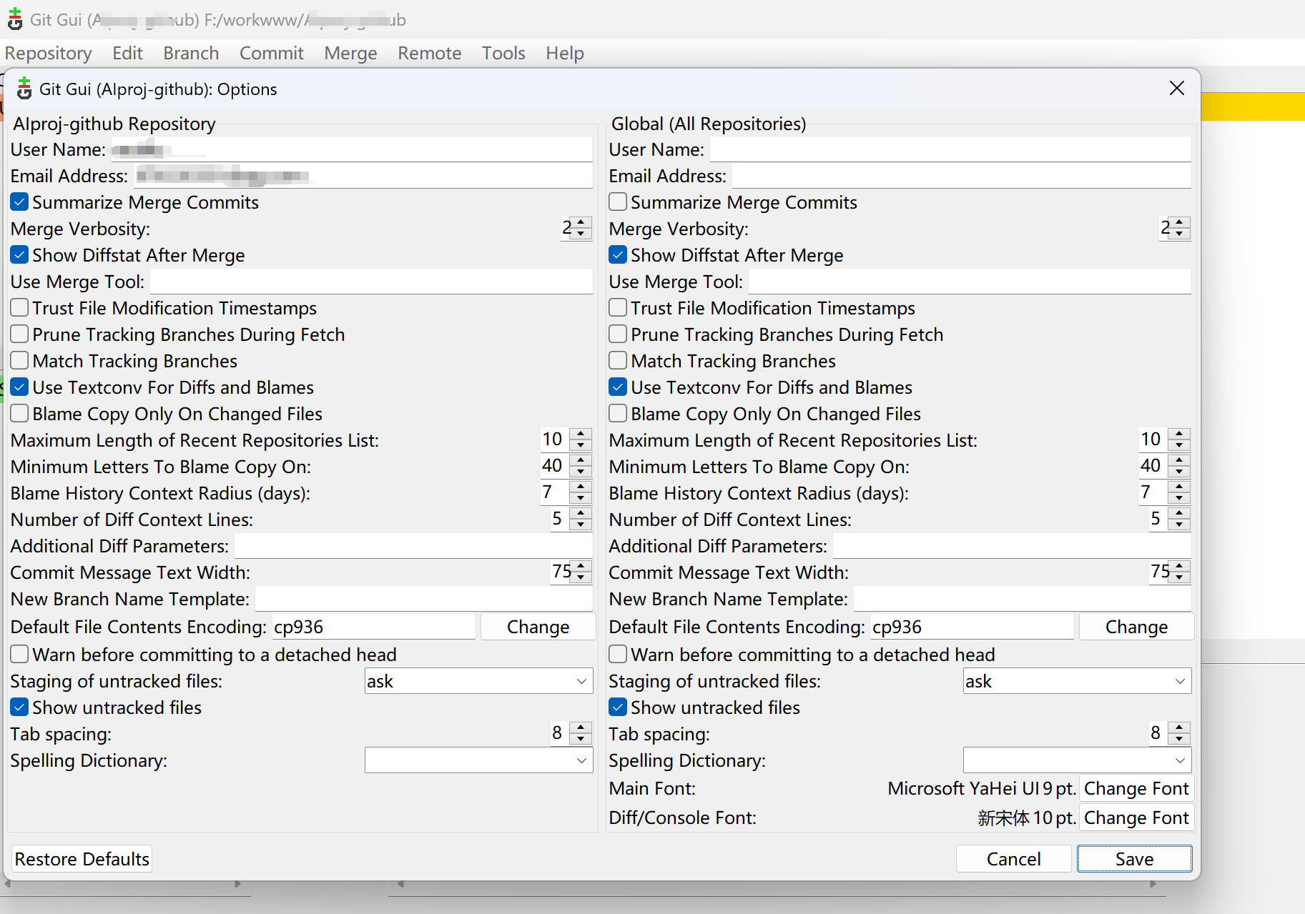Image resolution: width=1305 pixels, height=914 pixels.
Task: Change repository Default File Contents Encoding
Action: tap(538, 627)
